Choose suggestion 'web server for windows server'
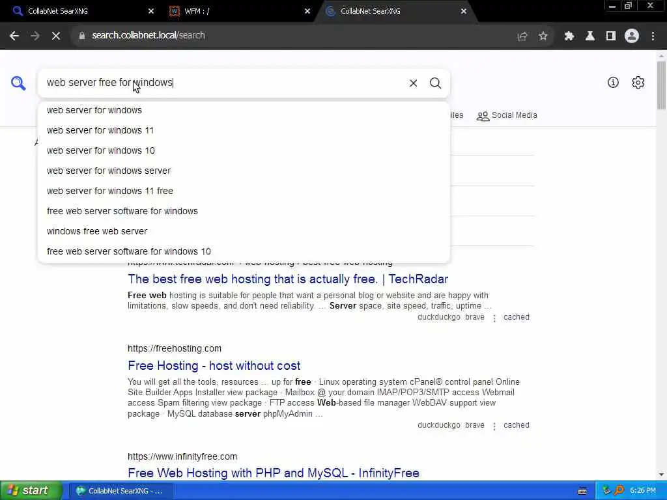 coord(244,171)
